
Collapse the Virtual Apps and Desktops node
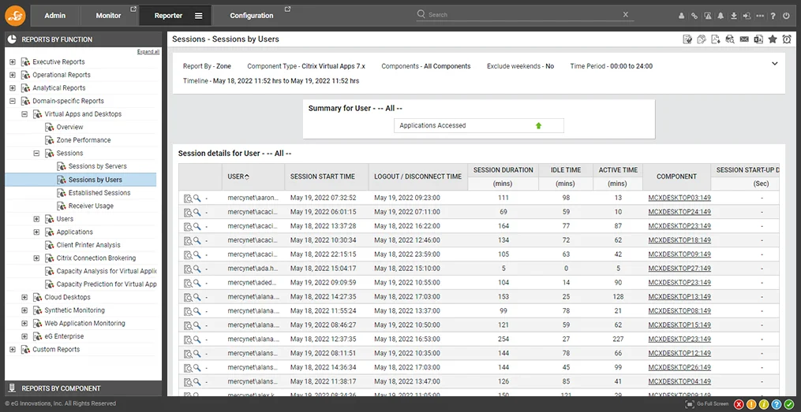pos(24,114)
